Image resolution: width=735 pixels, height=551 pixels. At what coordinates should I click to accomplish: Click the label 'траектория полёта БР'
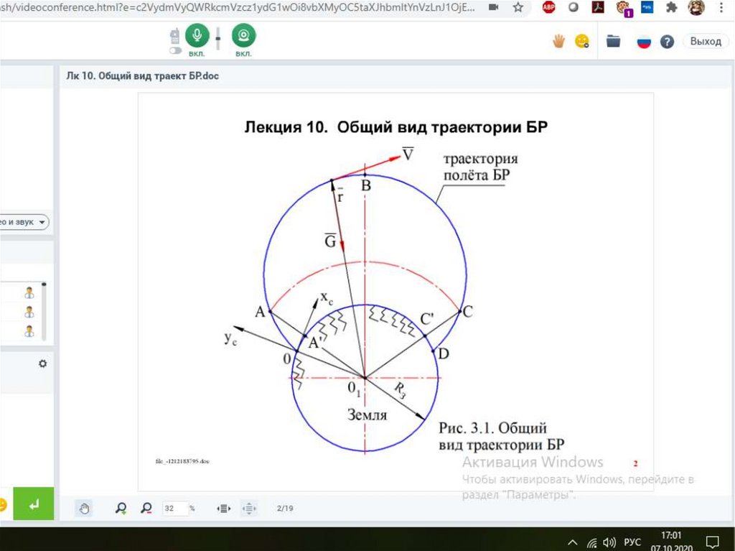(x=480, y=167)
